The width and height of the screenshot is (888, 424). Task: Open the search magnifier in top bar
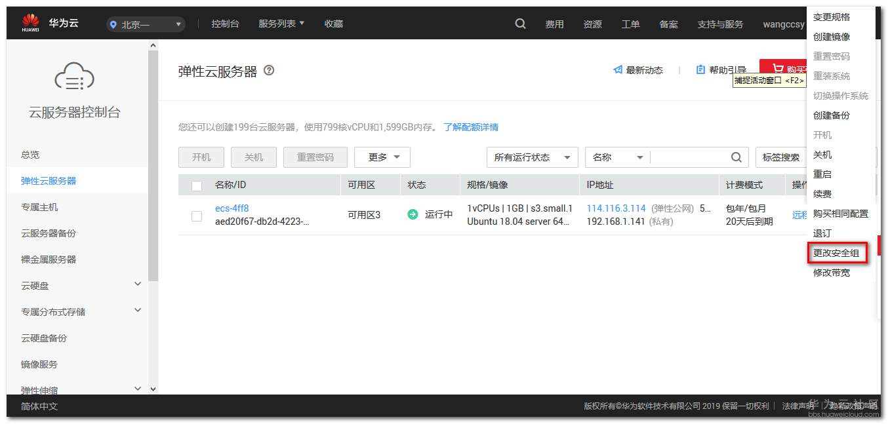click(521, 24)
